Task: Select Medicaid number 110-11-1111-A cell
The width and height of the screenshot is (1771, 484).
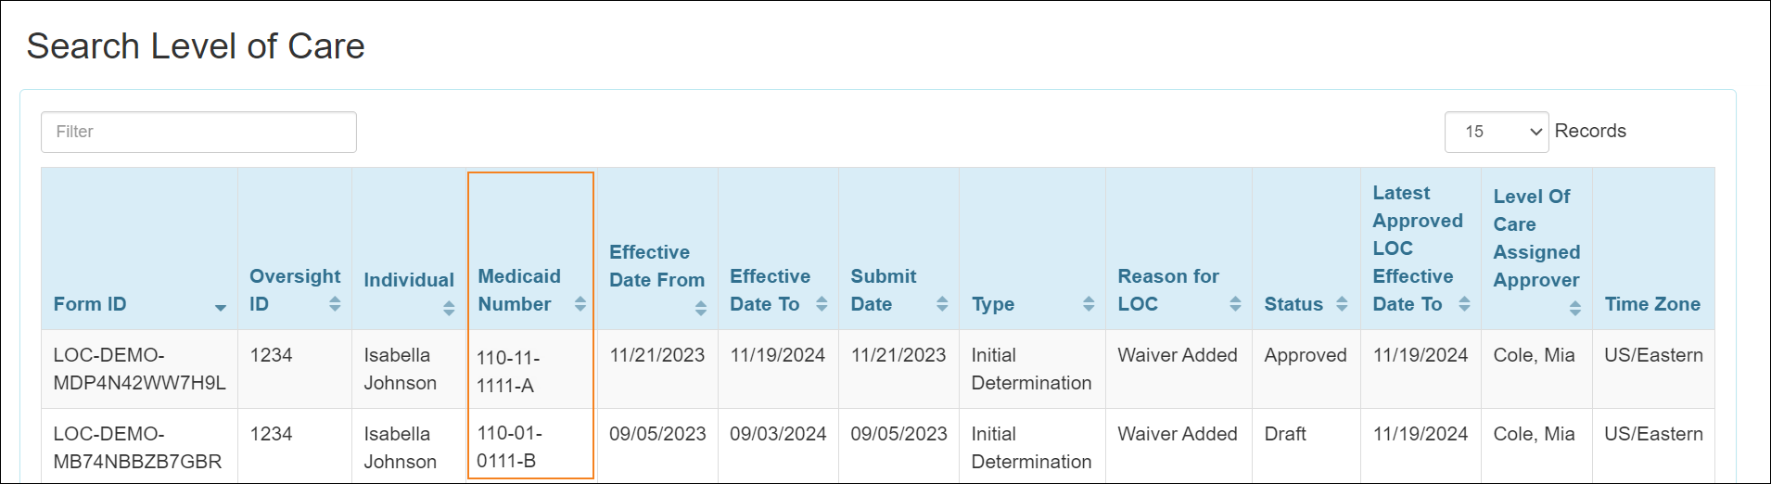Action: click(508, 371)
